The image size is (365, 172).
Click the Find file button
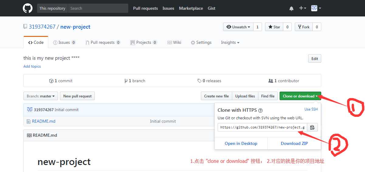[268, 96]
